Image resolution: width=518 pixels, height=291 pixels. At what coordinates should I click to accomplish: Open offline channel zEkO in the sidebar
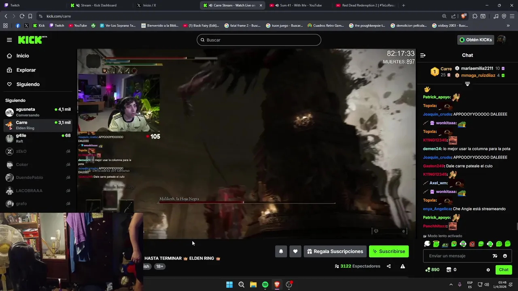point(38,152)
